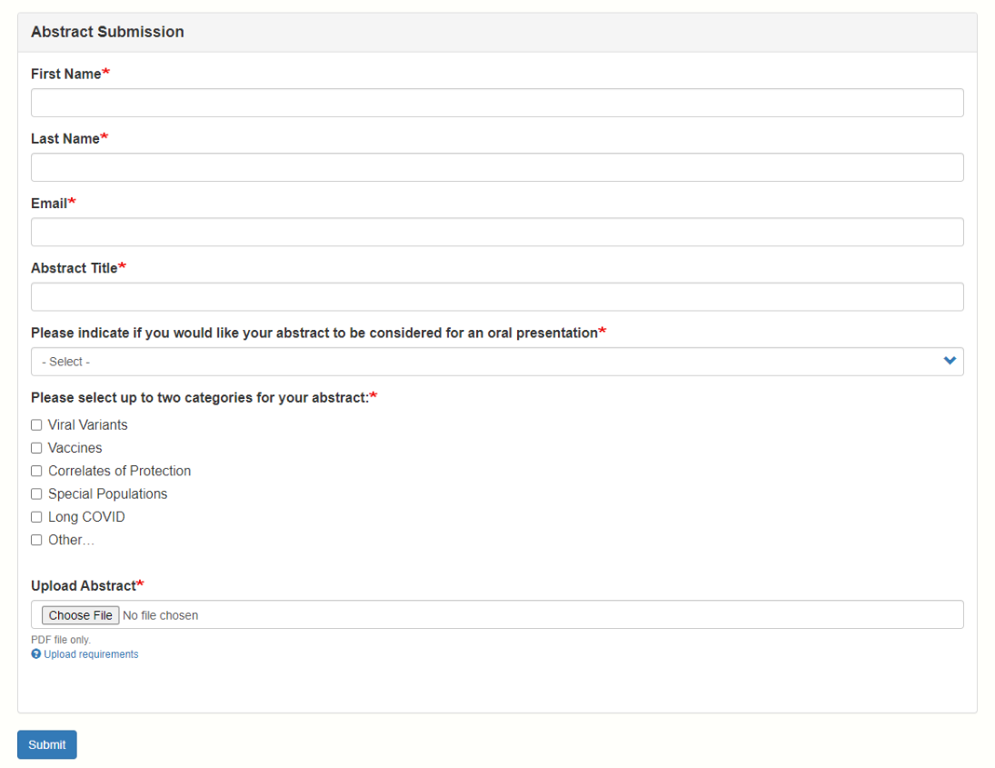995x768 pixels.
Task: Select the Email text field
Action: (x=497, y=232)
